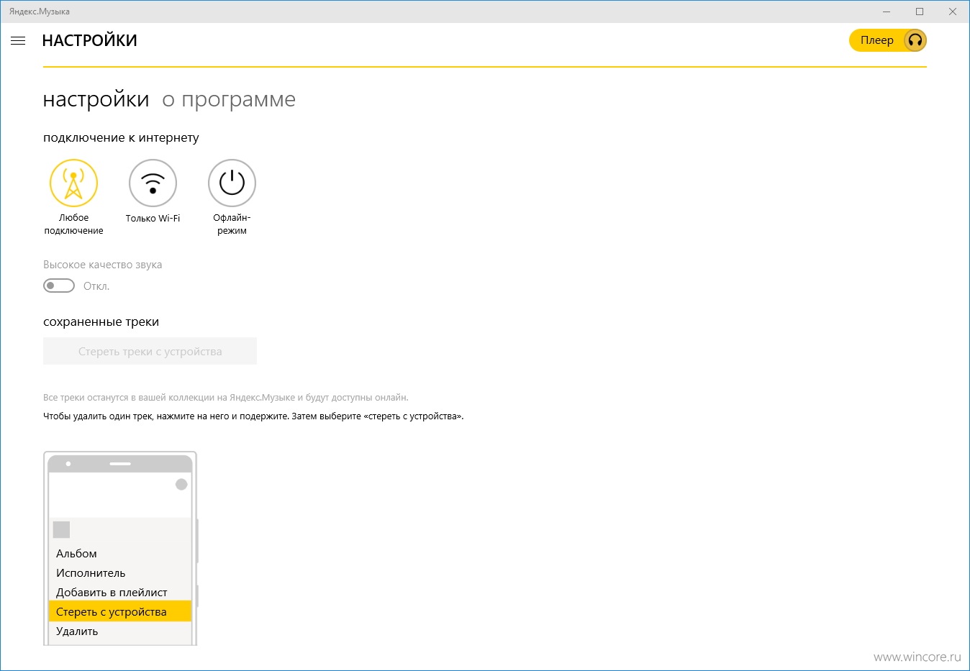Viewport: 970px width, 671px height.
Task: Click Стереть треки с устройства button
Action: 150,351
